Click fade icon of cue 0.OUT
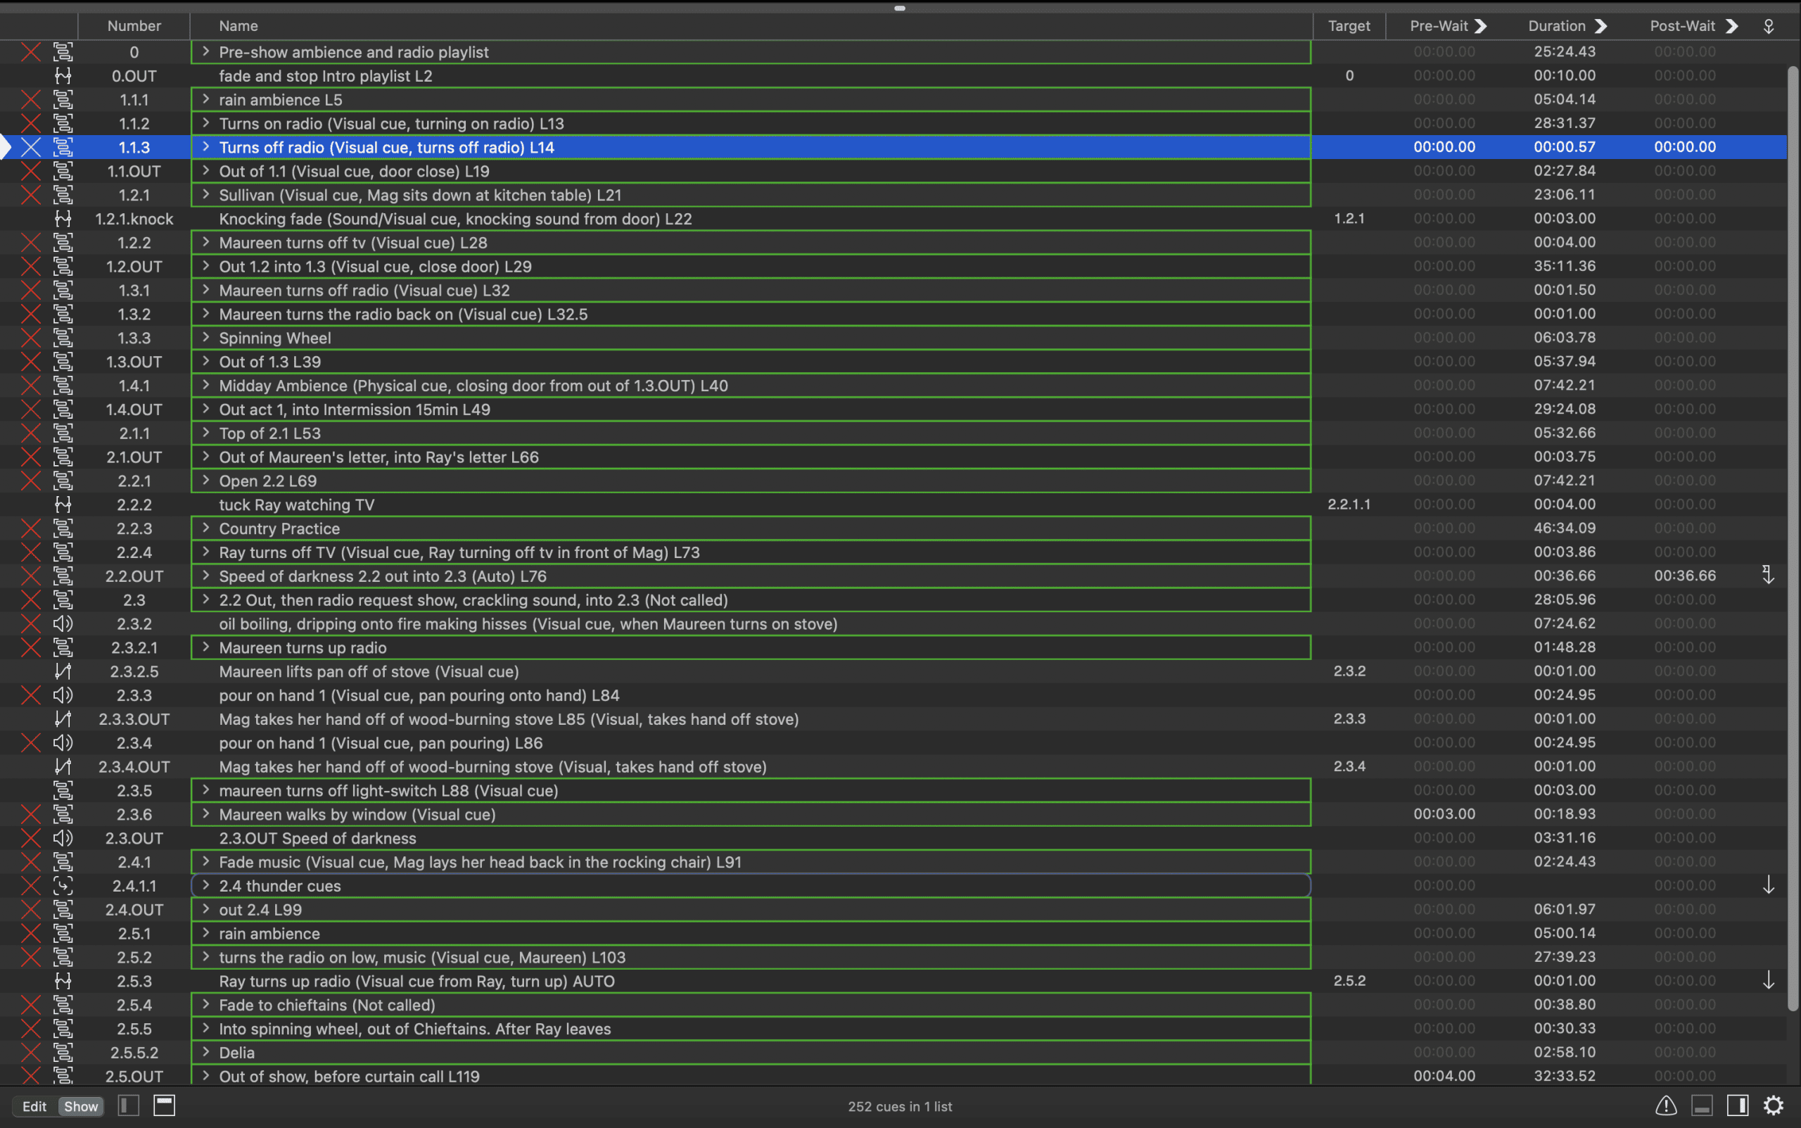 pyautogui.click(x=63, y=75)
